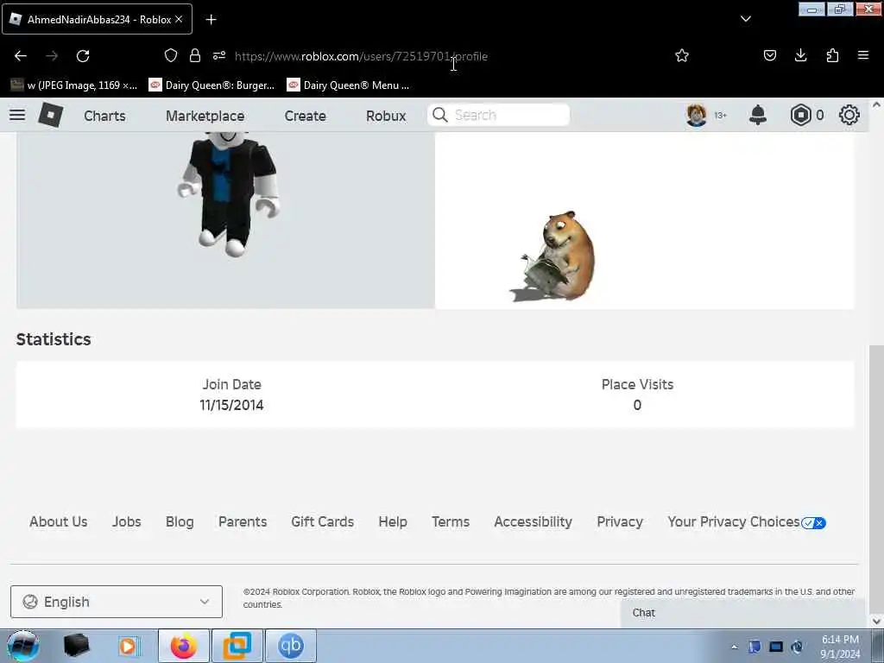The height and width of the screenshot is (663, 884).
Task: Open Roblox notifications bell
Action: tap(758, 115)
